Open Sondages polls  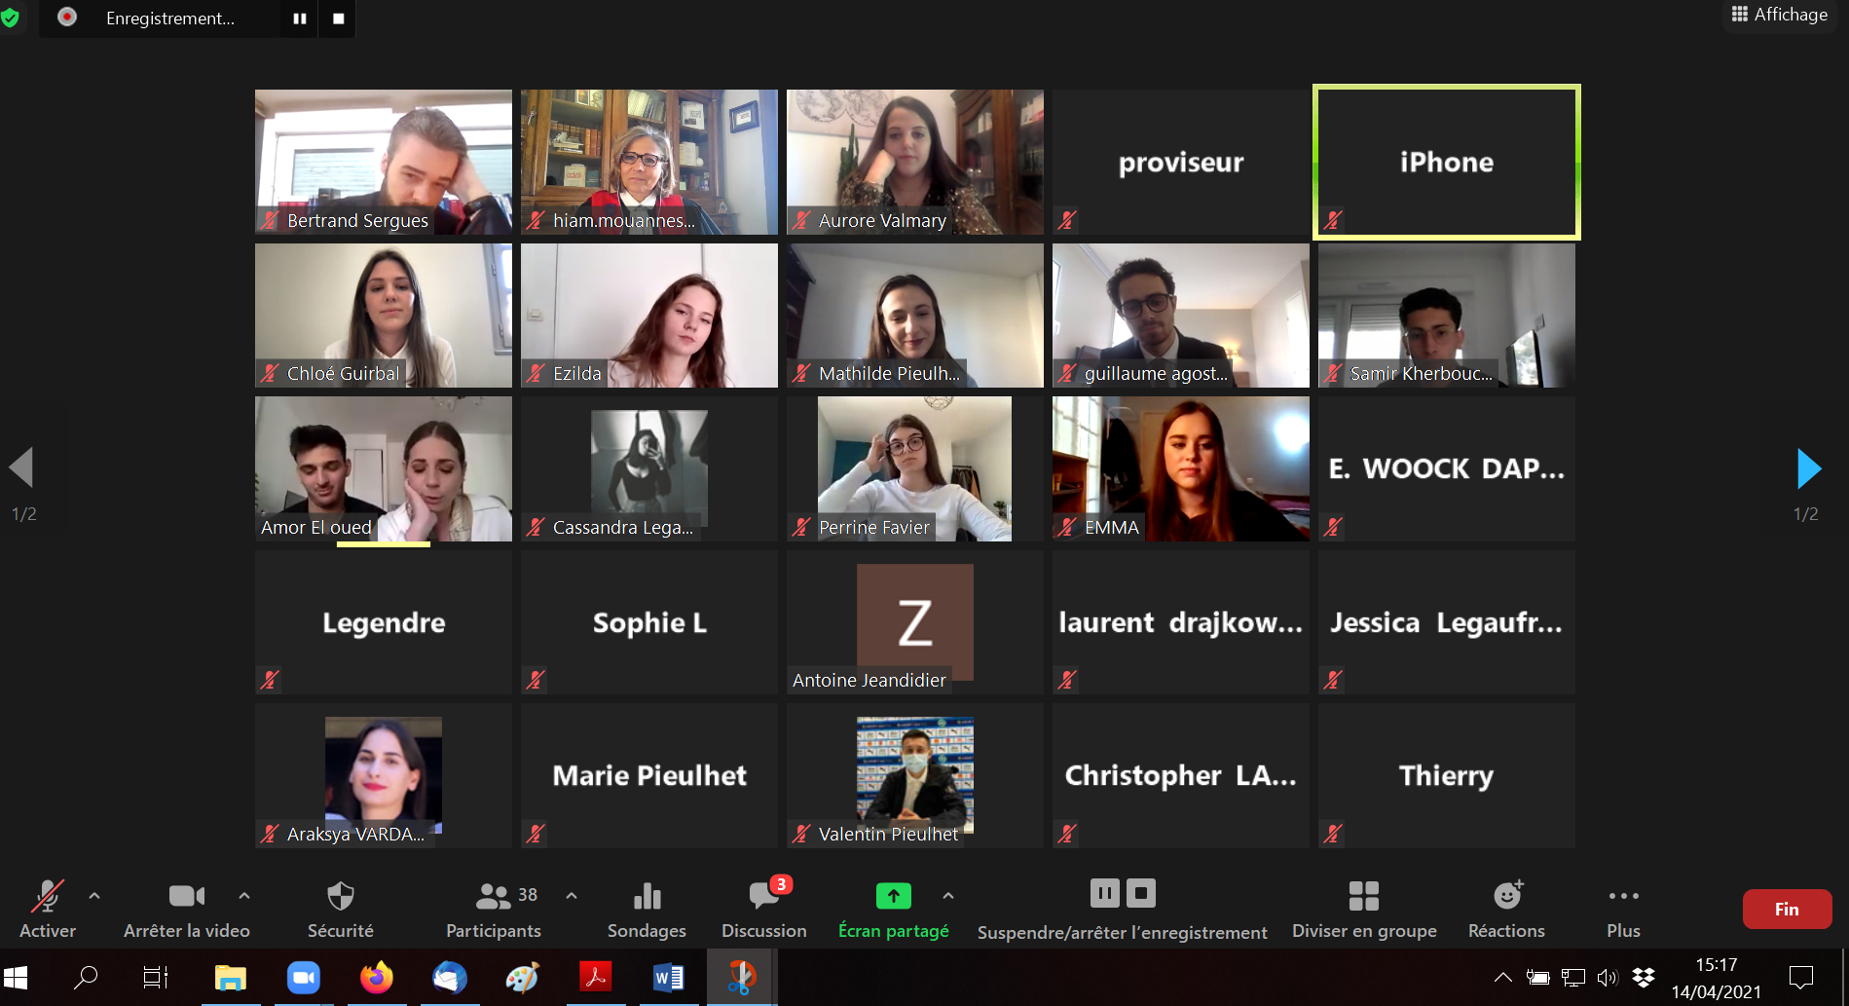pyautogui.click(x=647, y=910)
